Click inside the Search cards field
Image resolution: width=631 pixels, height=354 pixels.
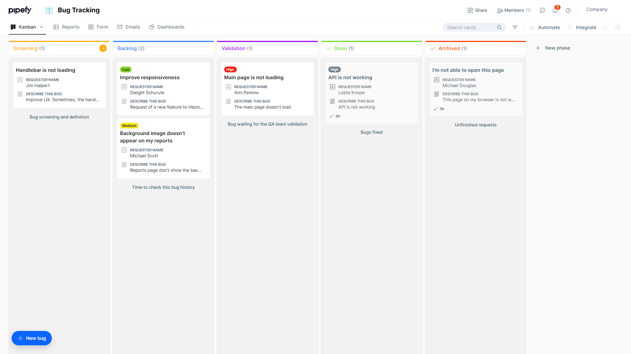pos(470,28)
